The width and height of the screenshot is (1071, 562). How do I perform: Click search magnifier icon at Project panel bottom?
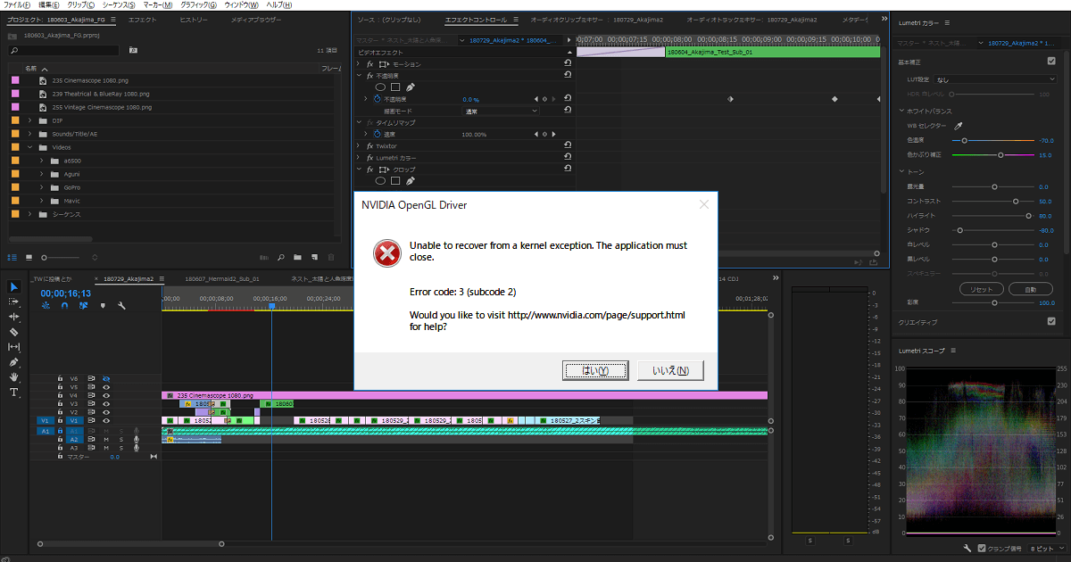tap(280, 257)
